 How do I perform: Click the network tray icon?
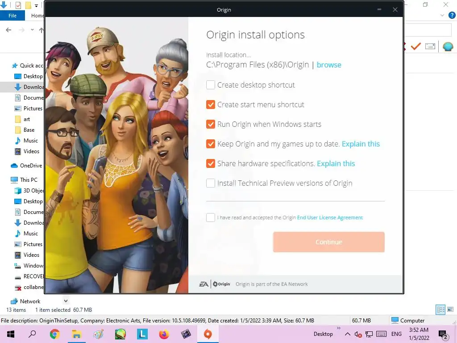pos(369,334)
